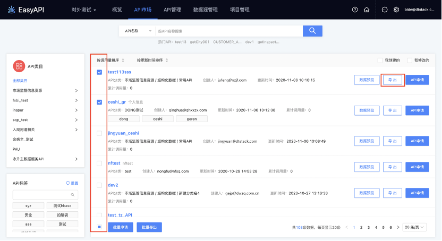The image size is (442, 241).
Task: Filter by the 测试hbase tag
Action: point(62,206)
